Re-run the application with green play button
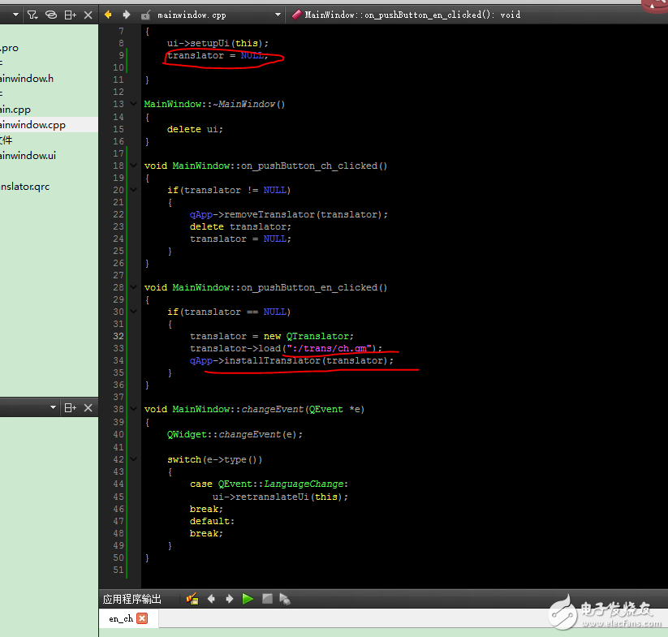The height and width of the screenshot is (637, 668). pyautogui.click(x=248, y=599)
